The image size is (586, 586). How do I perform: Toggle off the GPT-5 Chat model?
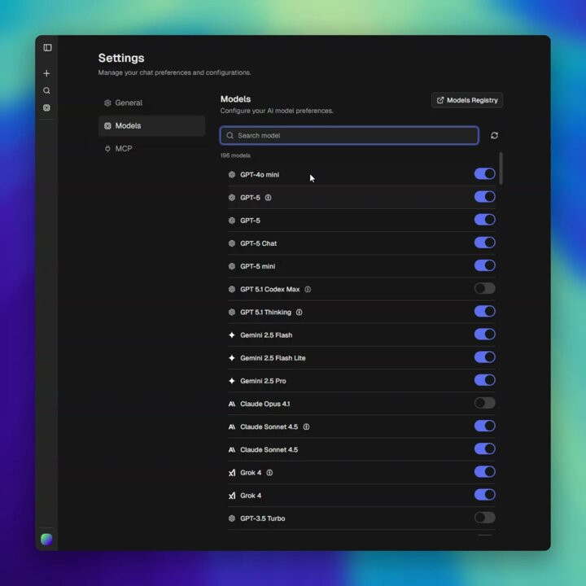(x=485, y=243)
